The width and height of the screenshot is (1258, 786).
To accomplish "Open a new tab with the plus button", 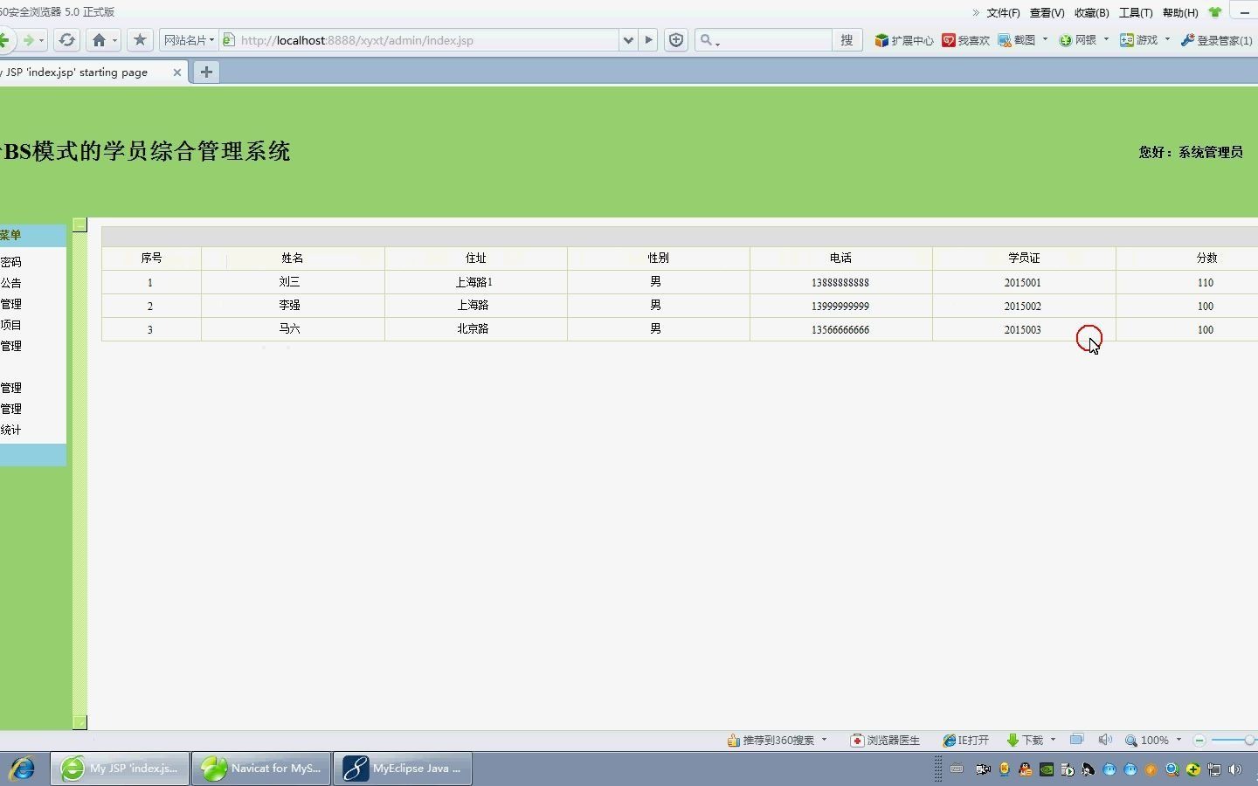I will pos(206,72).
